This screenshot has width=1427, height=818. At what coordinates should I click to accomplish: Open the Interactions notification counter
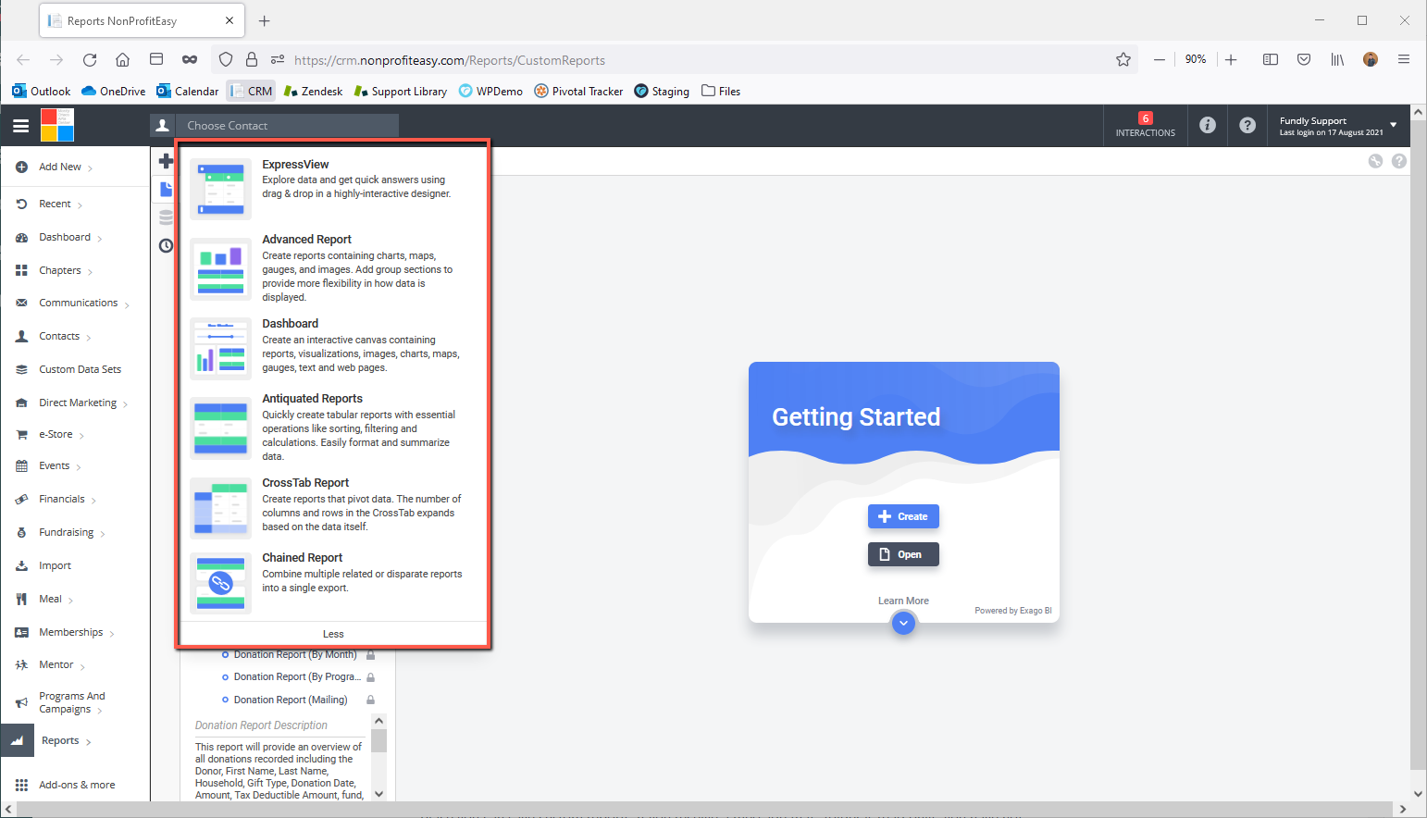[1145, 125]
